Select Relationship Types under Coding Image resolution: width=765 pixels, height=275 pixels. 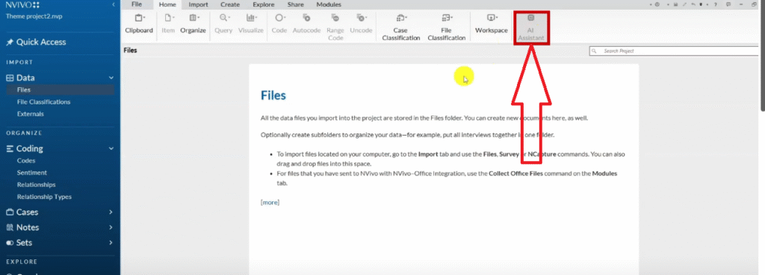[44, 197]
